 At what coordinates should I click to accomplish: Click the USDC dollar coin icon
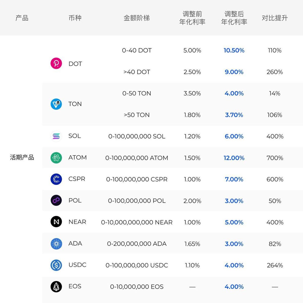click(56, 265)
